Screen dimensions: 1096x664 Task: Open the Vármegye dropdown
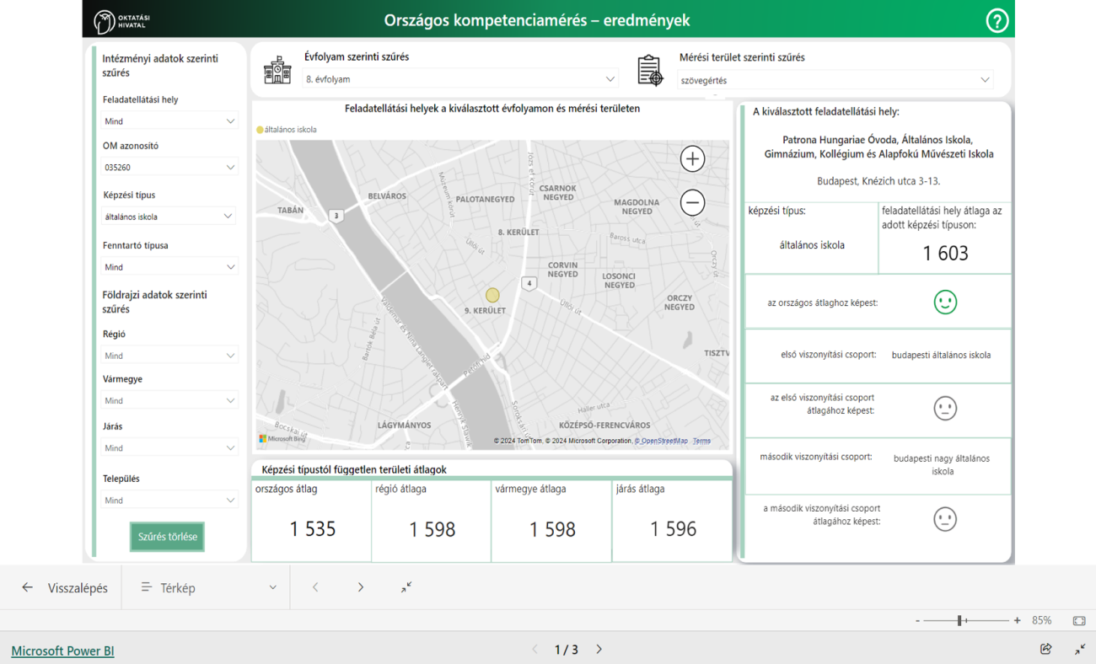point(169,401)
